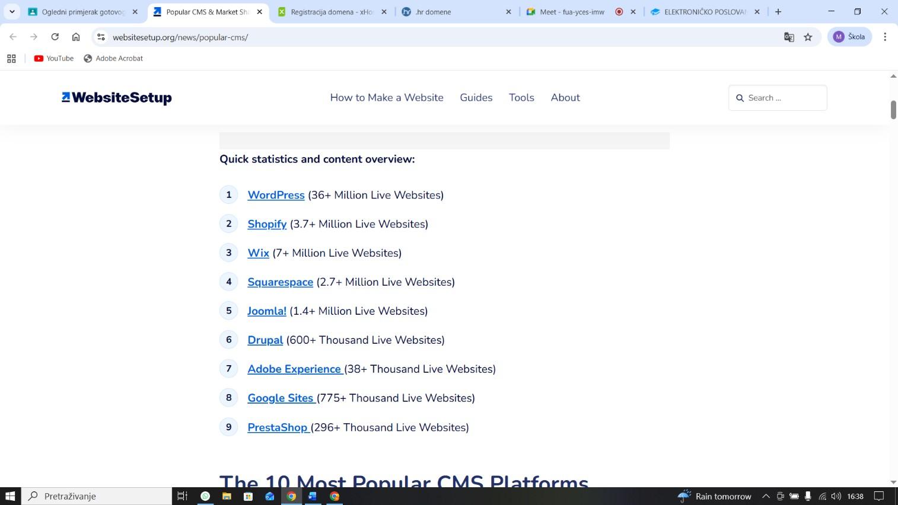Open the apps grid in bookmarks bar
This screenshot has height=505, width=898.
coord(11,58)
